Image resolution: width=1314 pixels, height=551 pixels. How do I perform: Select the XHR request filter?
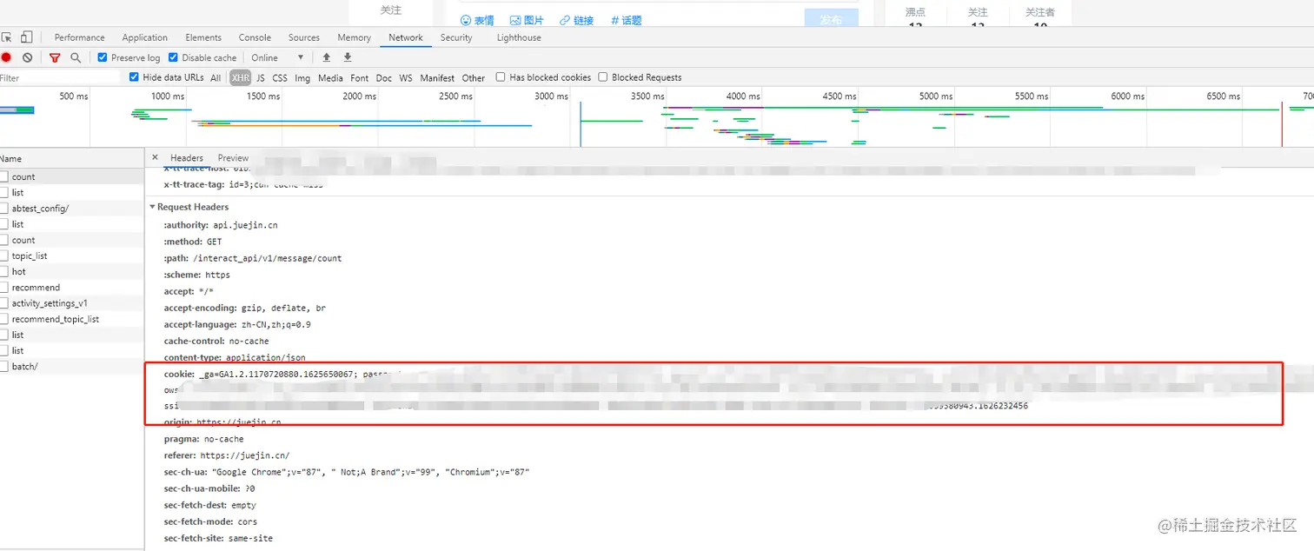pyautogui.click(x=241, y=78)
